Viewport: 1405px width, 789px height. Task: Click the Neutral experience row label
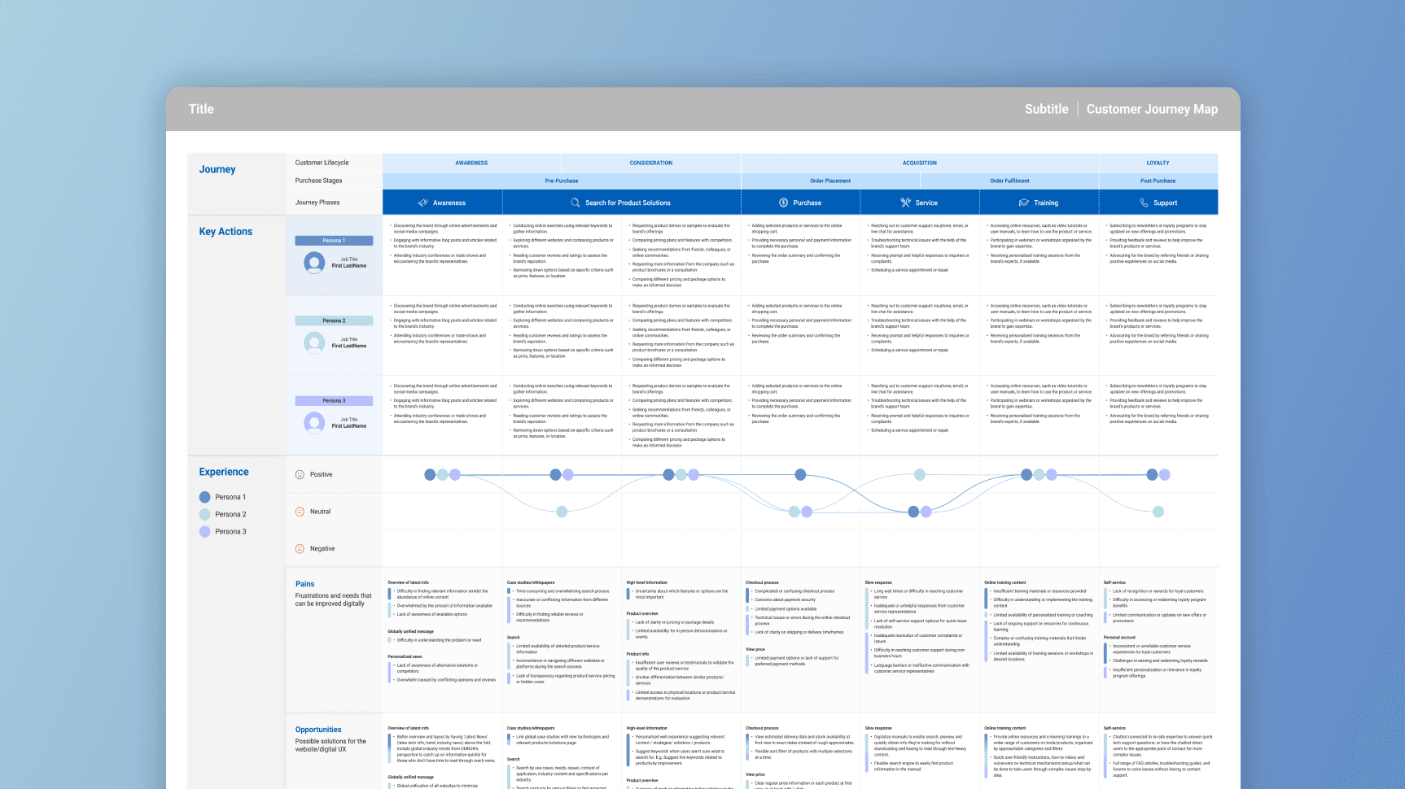pyautogui.click(x=320, y=512)
